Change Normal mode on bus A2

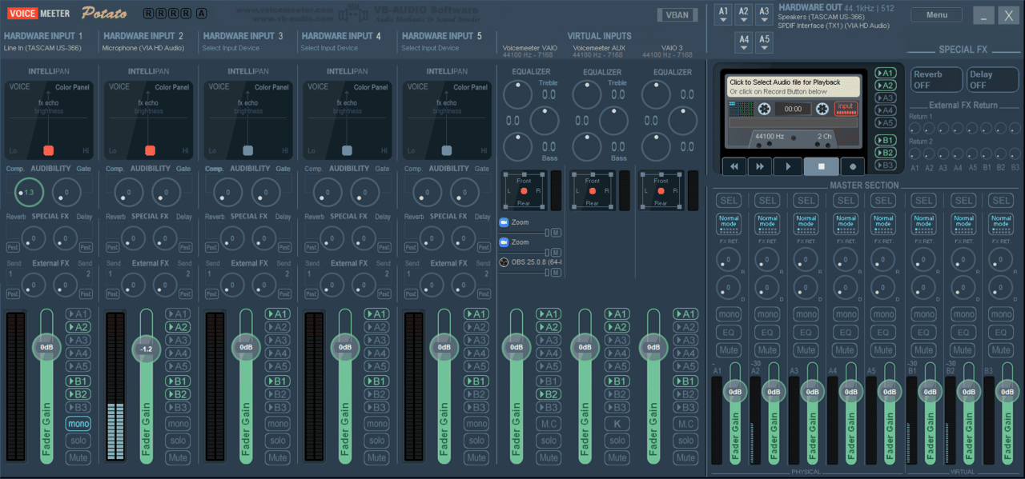[x=767, y=223]
